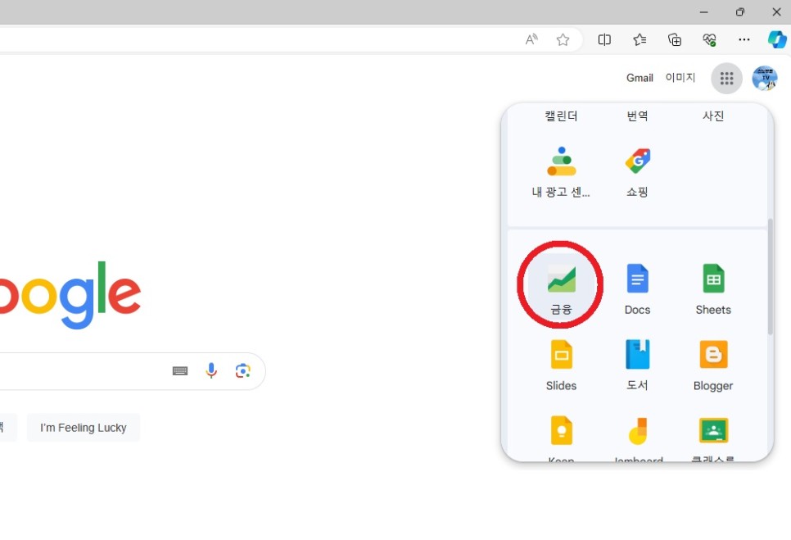Open Google Shopping (쇼핑) app
This screenshot has height=540, width=791.
pyautogui.click(x=637, y=171)
